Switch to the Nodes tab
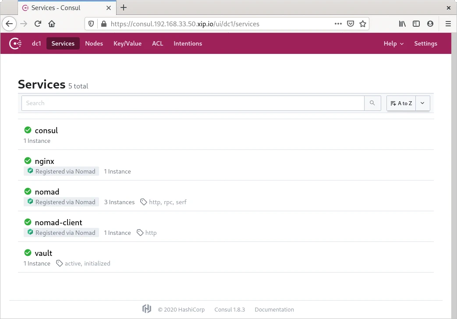The height and width of the screenshot is (319, 457). pos(94,43)
